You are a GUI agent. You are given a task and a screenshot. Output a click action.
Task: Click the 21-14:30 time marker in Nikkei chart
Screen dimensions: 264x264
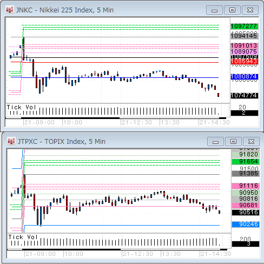215,123
